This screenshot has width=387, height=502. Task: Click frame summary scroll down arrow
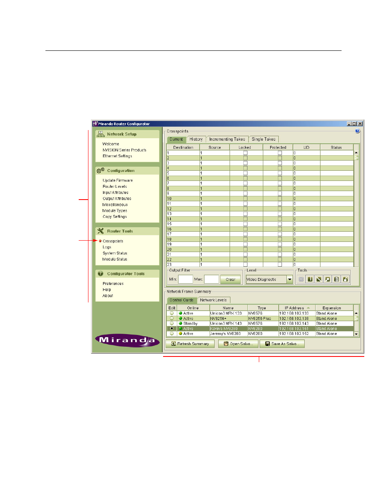(357, 334)
